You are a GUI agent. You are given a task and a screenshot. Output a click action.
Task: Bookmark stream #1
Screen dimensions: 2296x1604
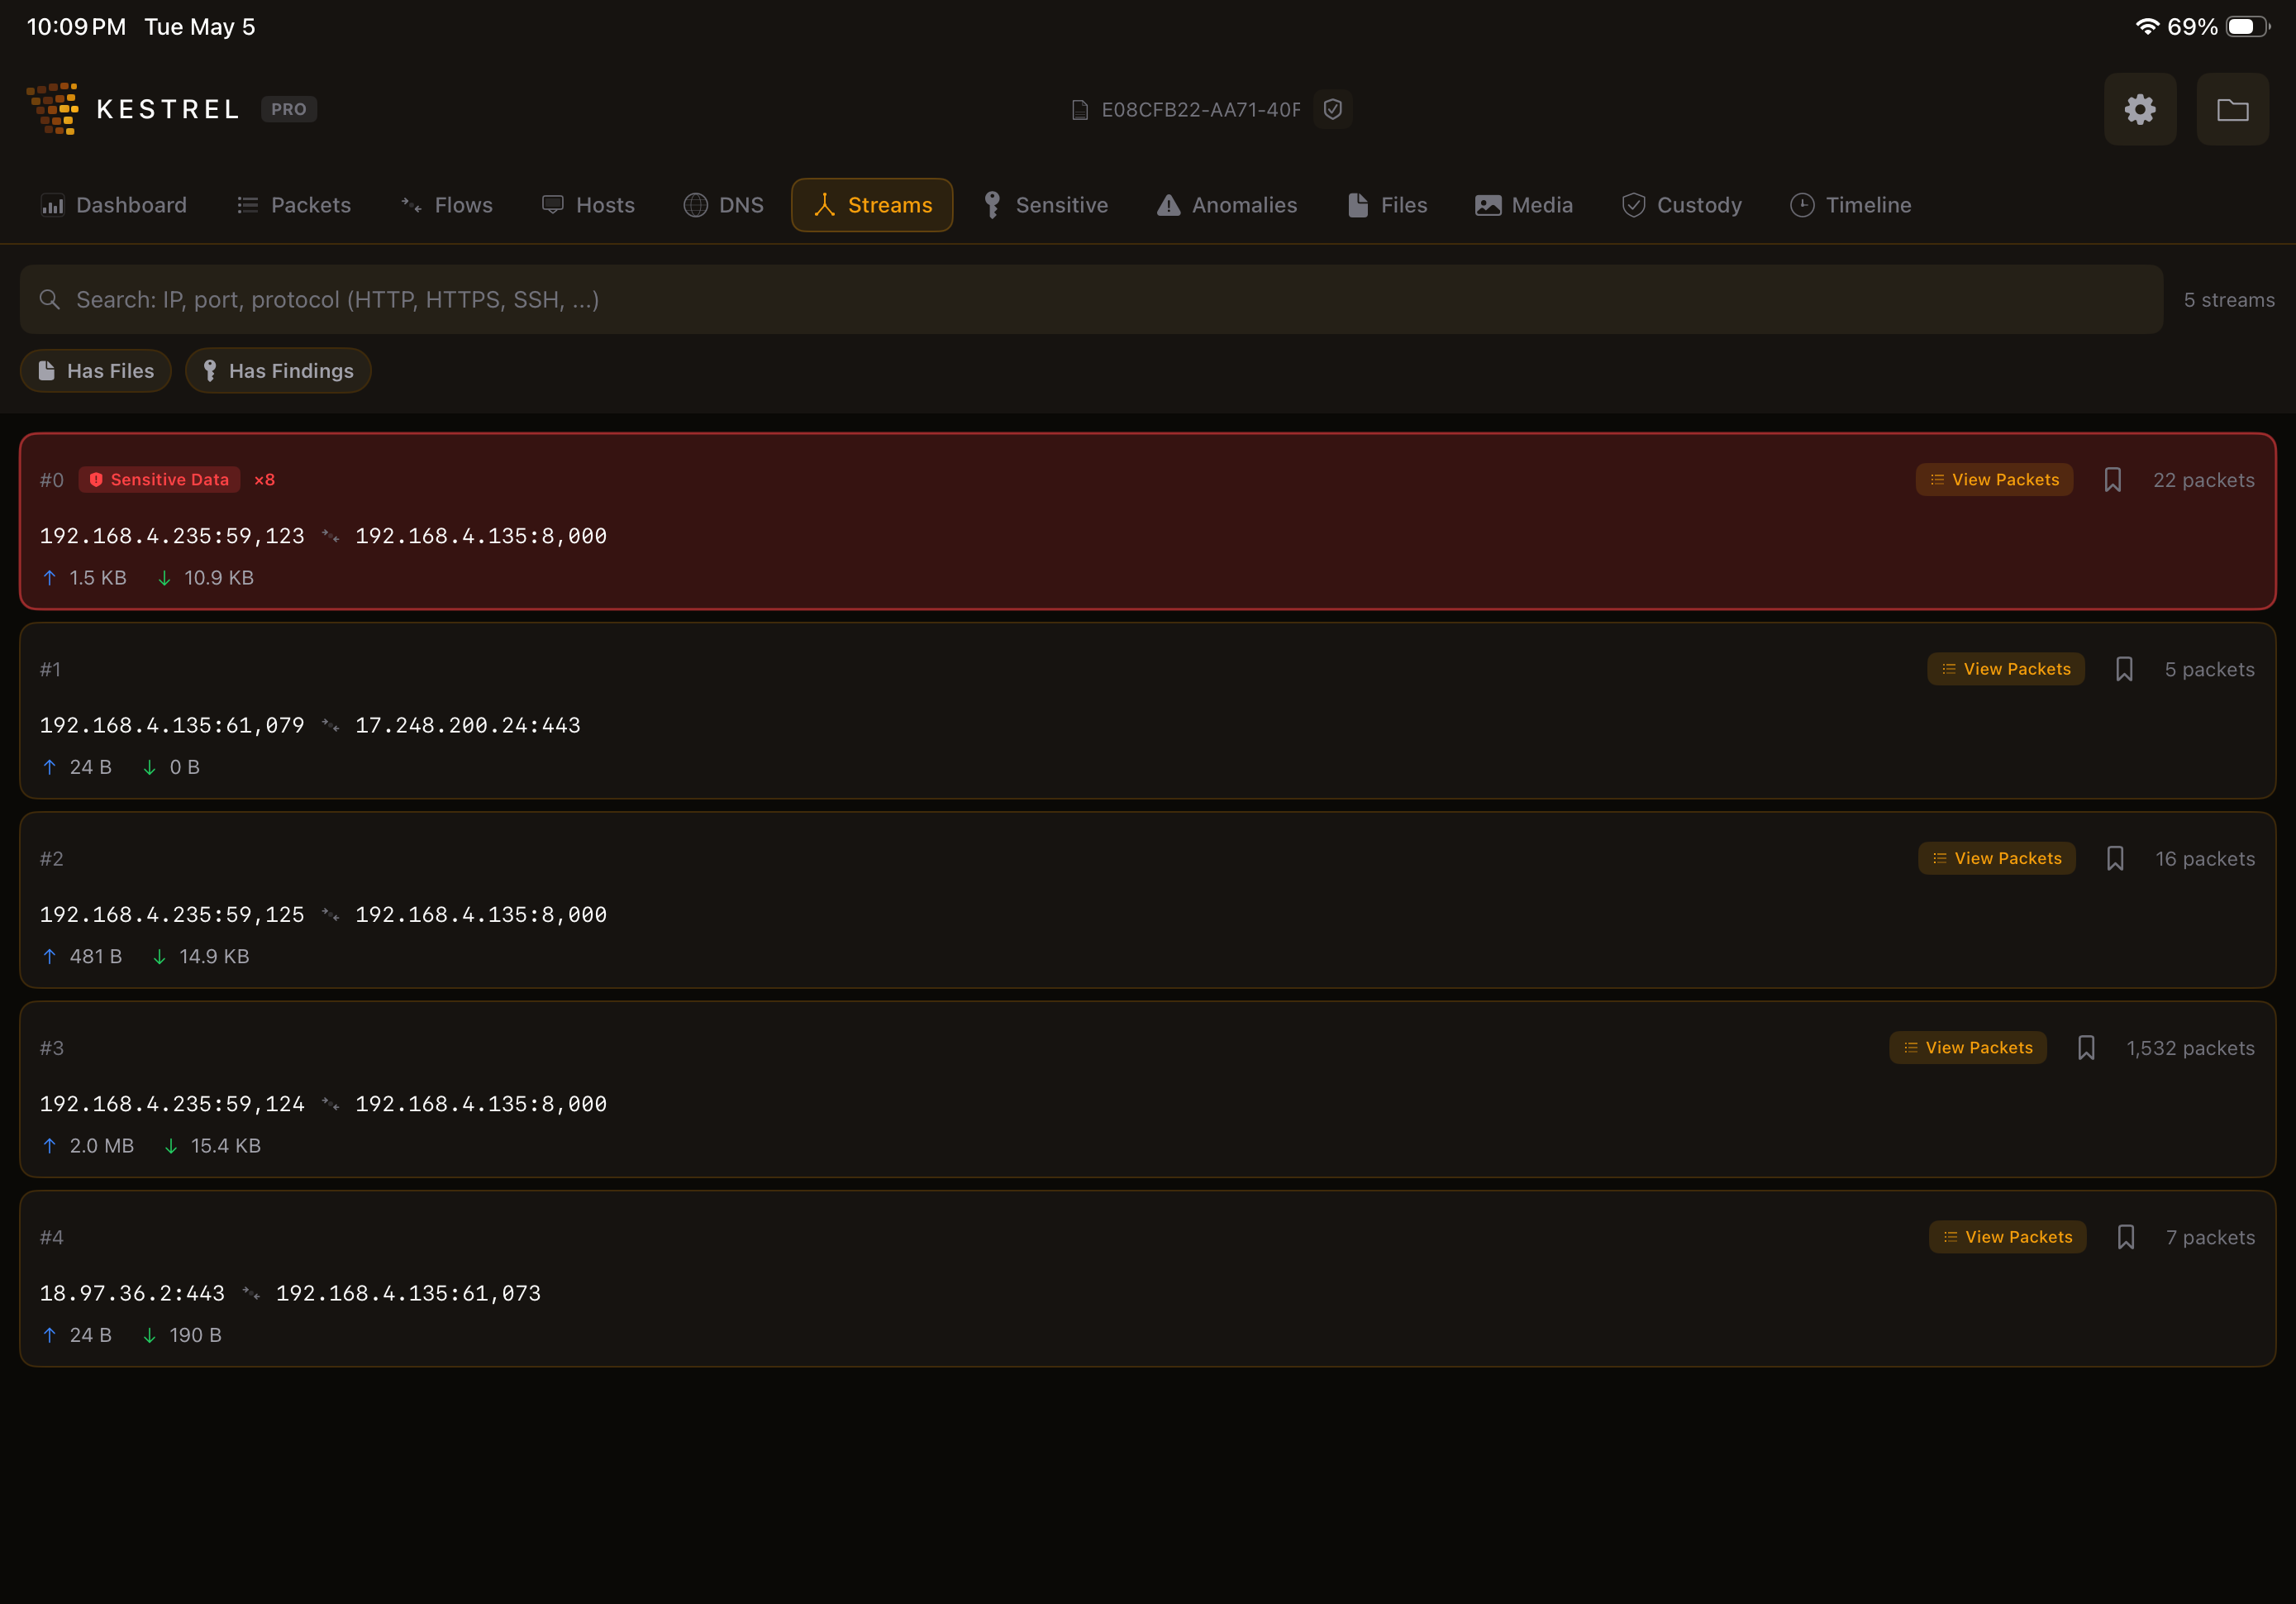pyautogui.click(x=2124, y=668)
